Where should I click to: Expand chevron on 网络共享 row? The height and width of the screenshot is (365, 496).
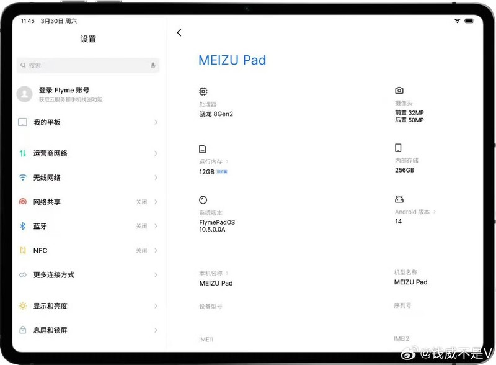(156, 202)
